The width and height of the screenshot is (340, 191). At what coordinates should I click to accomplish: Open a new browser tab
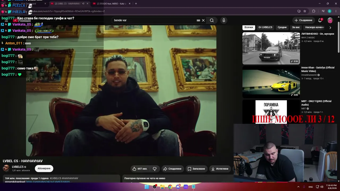tap(136, 4)
